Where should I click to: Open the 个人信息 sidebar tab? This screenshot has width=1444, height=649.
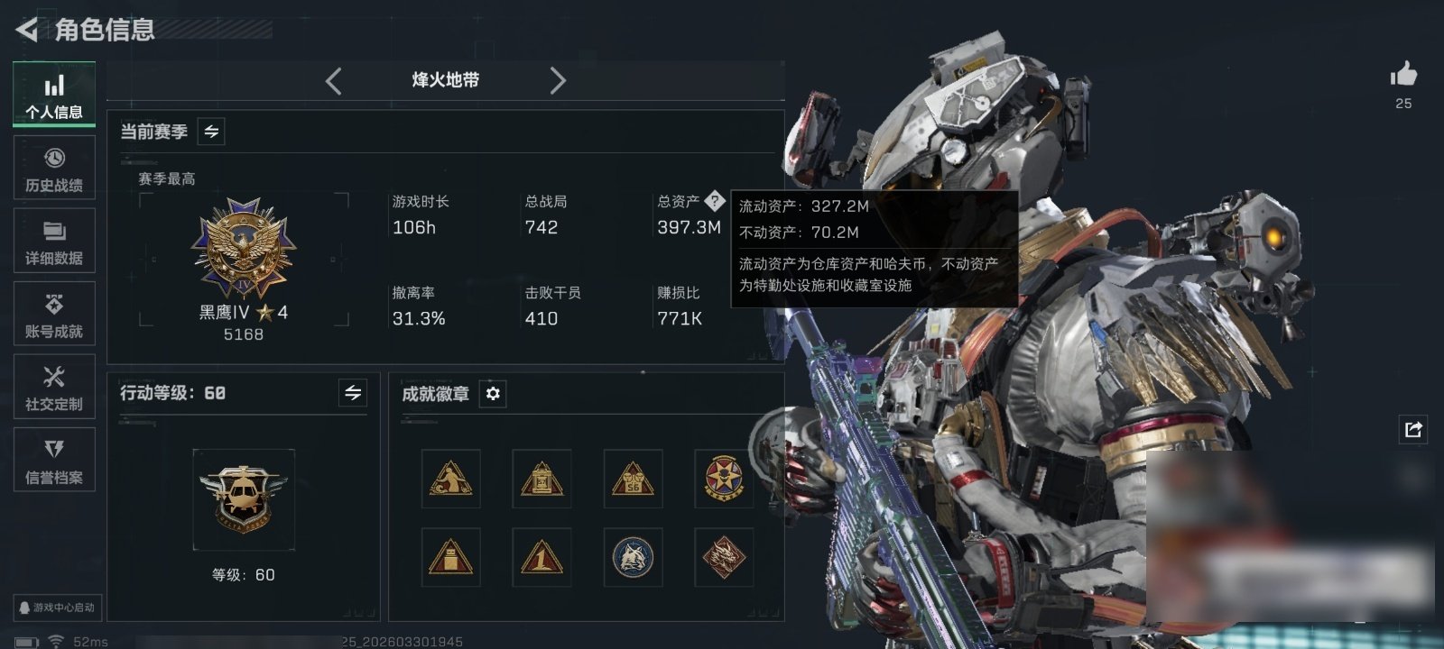[x=54, y=95]
